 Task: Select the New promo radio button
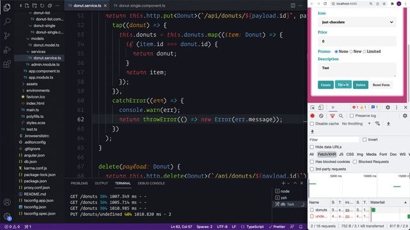pos(351,52)
